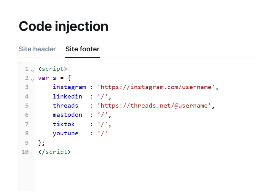Viewport: 256px width, 191px height.
Task: Select line number 3 in the gutter
Action: pyautogui.click(x=27, y=87)
